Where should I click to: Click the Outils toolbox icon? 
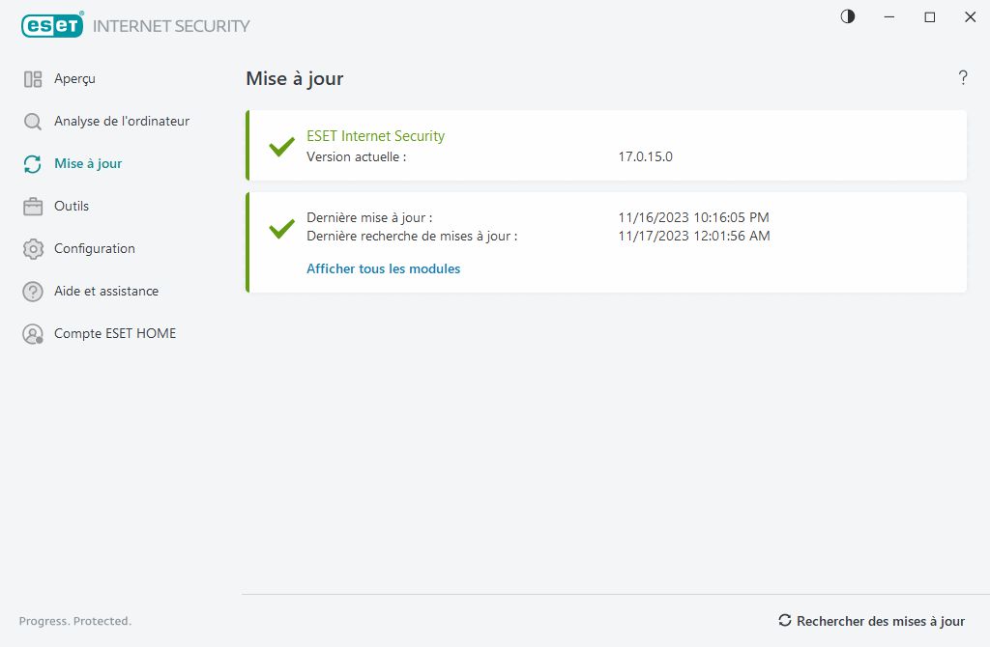(x=33, y=207)
